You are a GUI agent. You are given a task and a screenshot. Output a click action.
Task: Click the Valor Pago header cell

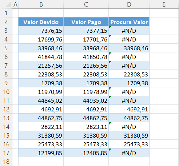click(86, 22)
